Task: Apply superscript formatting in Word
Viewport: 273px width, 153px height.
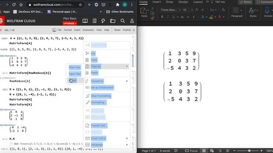Action: coord(194,17)
